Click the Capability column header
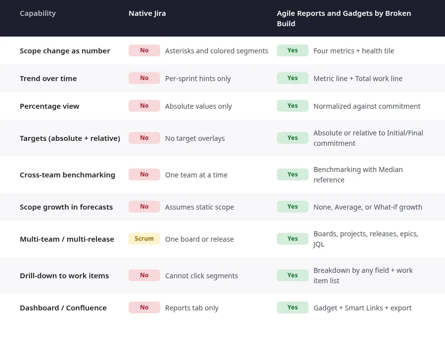 tap(38, 13)
